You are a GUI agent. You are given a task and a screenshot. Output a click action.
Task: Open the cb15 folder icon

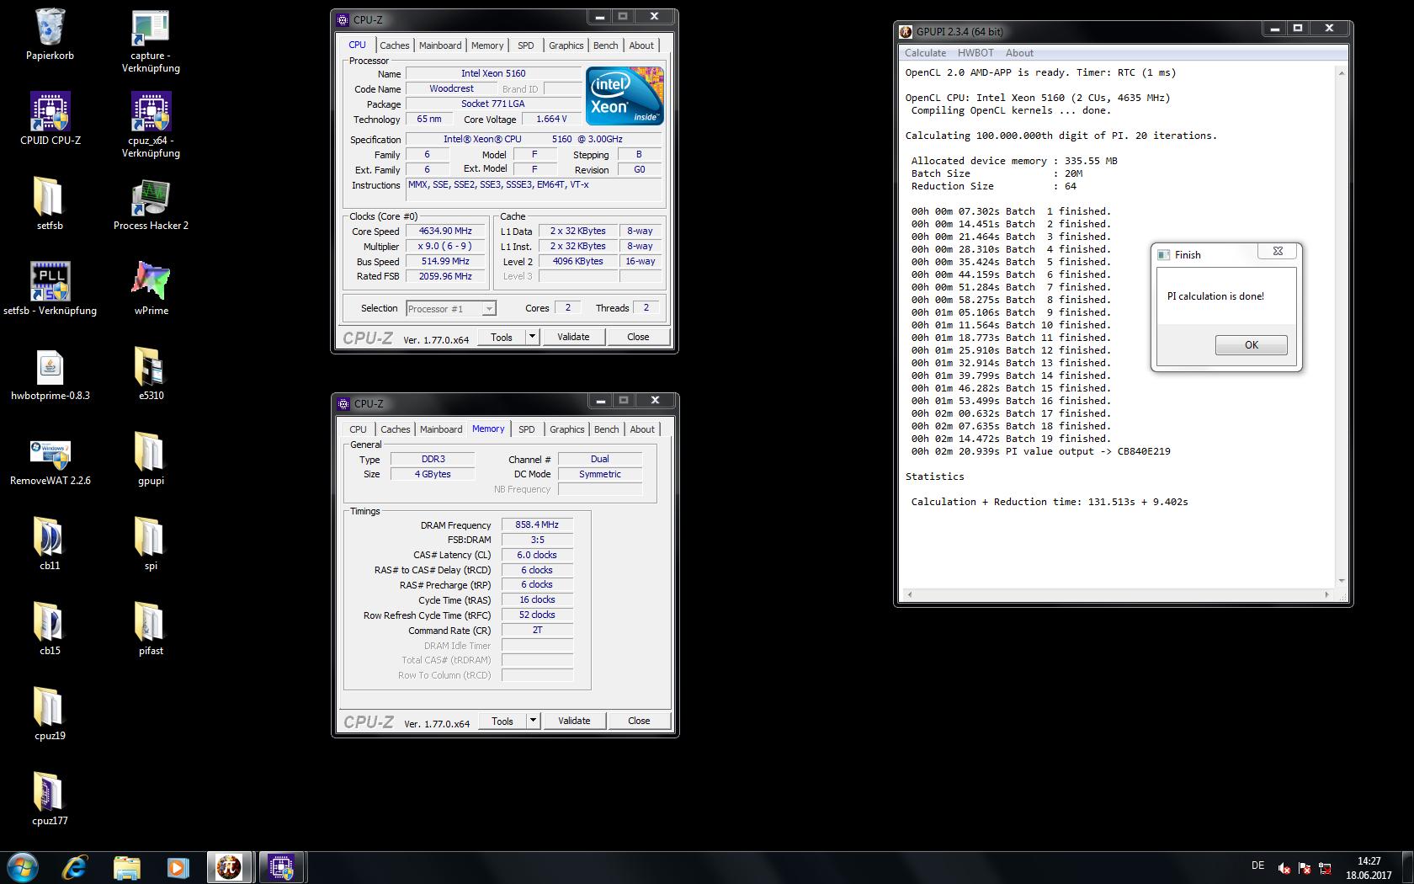click(50, 628)
